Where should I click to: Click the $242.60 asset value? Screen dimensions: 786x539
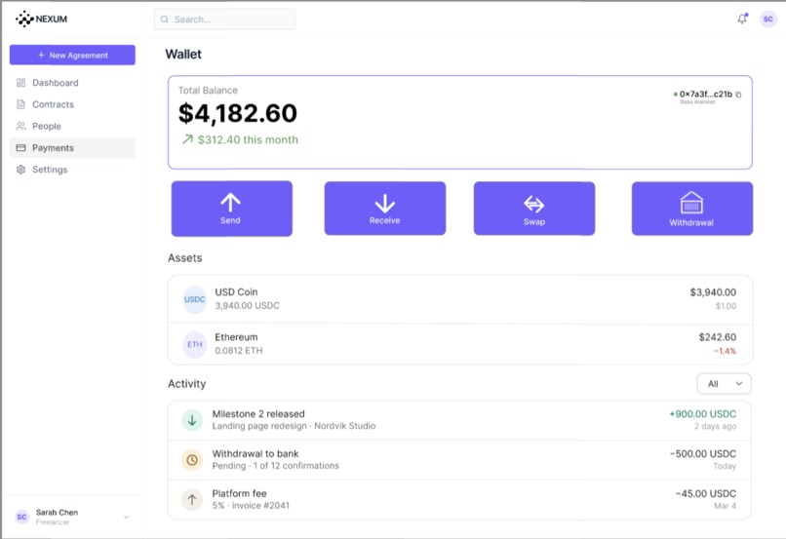coord(718,337)
